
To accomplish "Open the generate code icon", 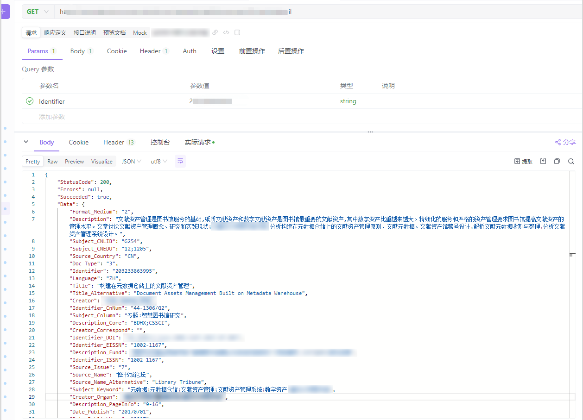I will click(226, 32).
